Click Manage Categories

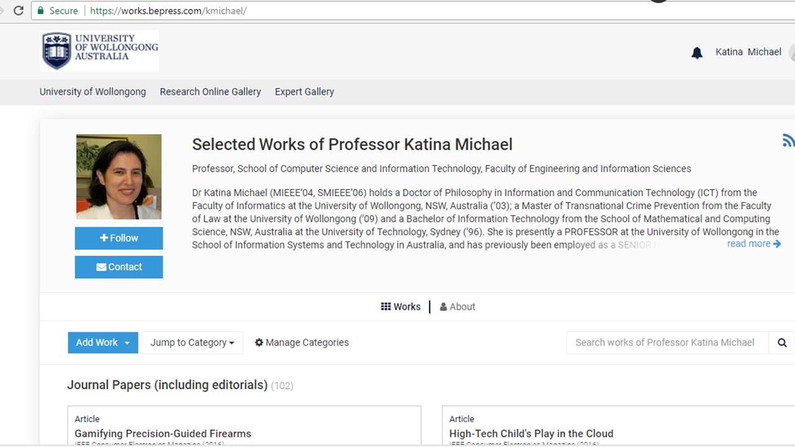tap(302, 343)
